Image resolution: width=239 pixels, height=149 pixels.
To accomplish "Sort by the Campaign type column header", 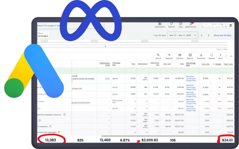I will (116, 64).
